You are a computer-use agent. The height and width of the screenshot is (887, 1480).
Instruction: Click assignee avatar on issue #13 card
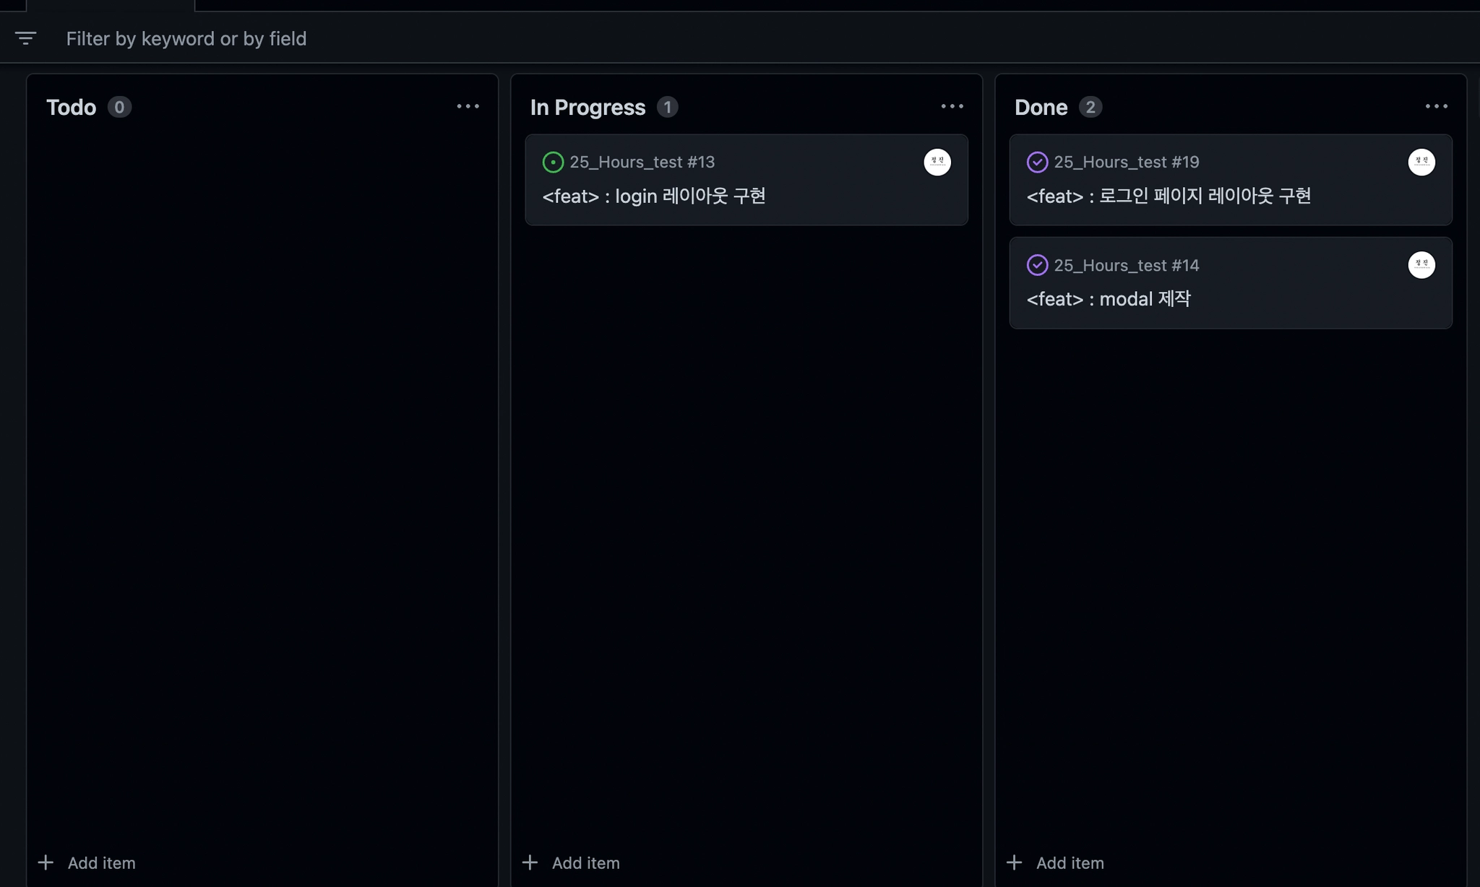(x=937, y=162)
